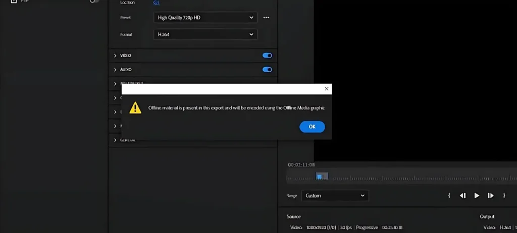
Task: Expand the section directly below MULTIPLEXER
Action: 115,98
